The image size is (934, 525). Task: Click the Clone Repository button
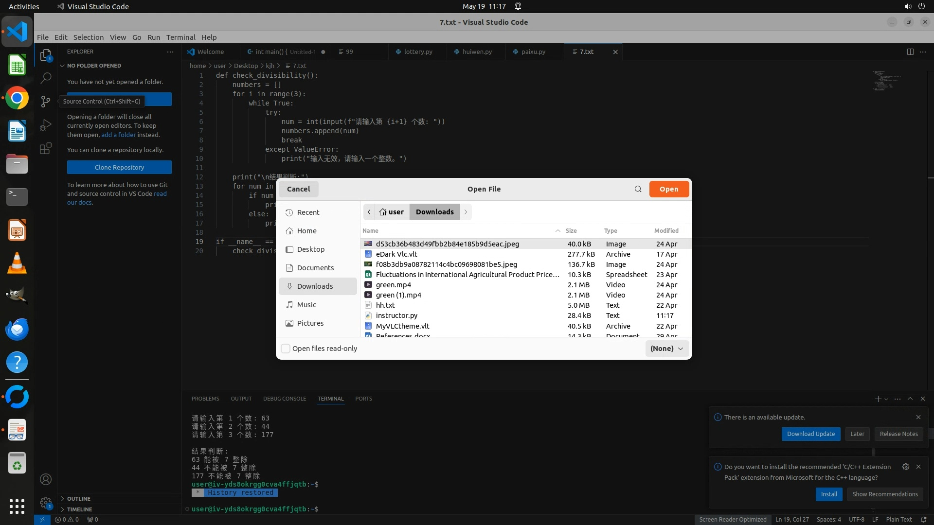[x=119, y=167]
